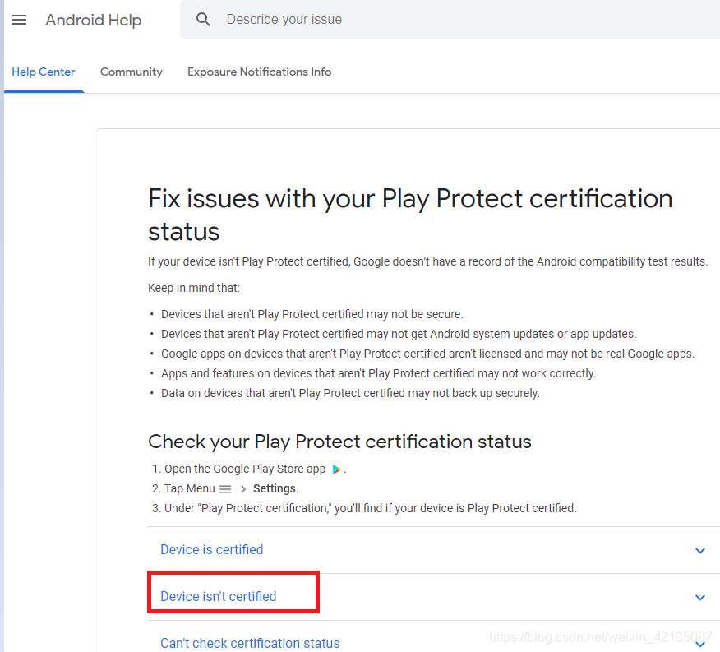
Task: Open the Community tab
Action: click(132, 72)
